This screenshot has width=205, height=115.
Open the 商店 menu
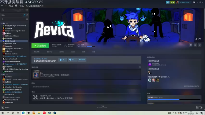tap(11, 6)
